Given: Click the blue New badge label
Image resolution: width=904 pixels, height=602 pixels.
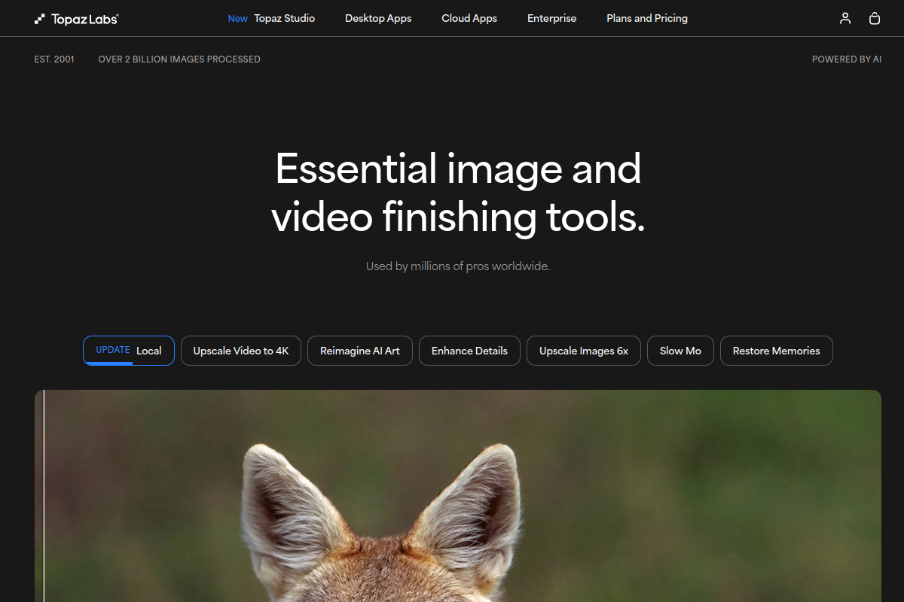Looking at the screenshot, I should (x=238, y=19).
